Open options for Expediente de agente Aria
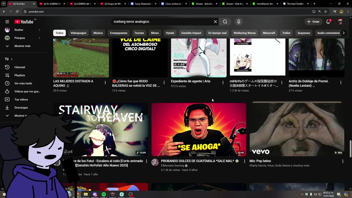The image size is (352, 198). [223, 82]
